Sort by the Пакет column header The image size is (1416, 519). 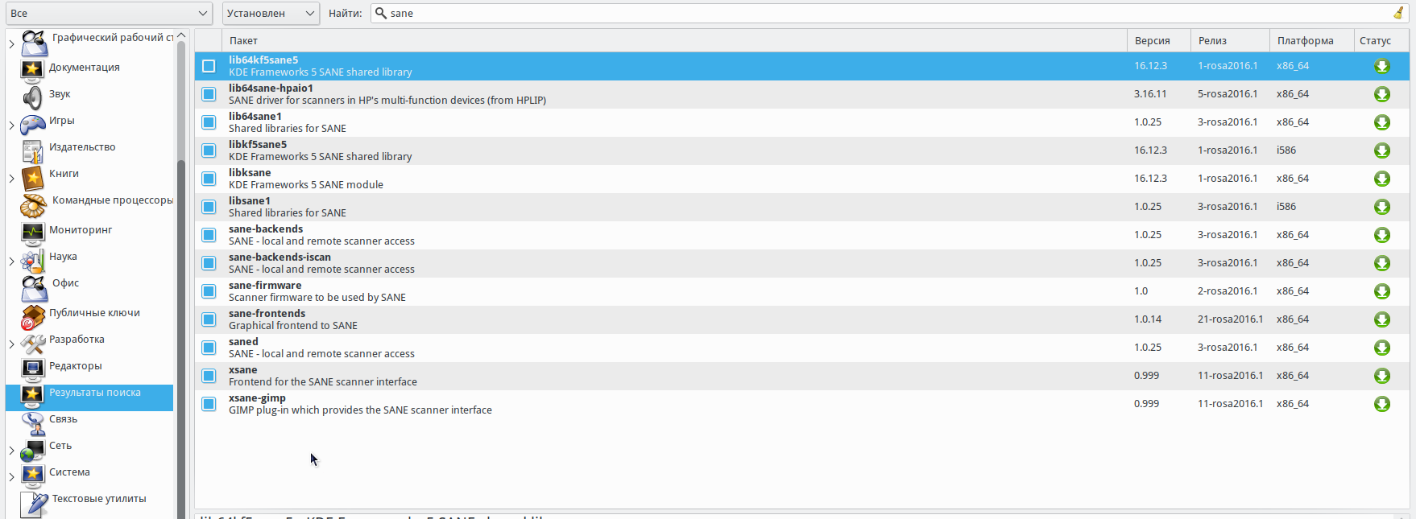(674, 41)
